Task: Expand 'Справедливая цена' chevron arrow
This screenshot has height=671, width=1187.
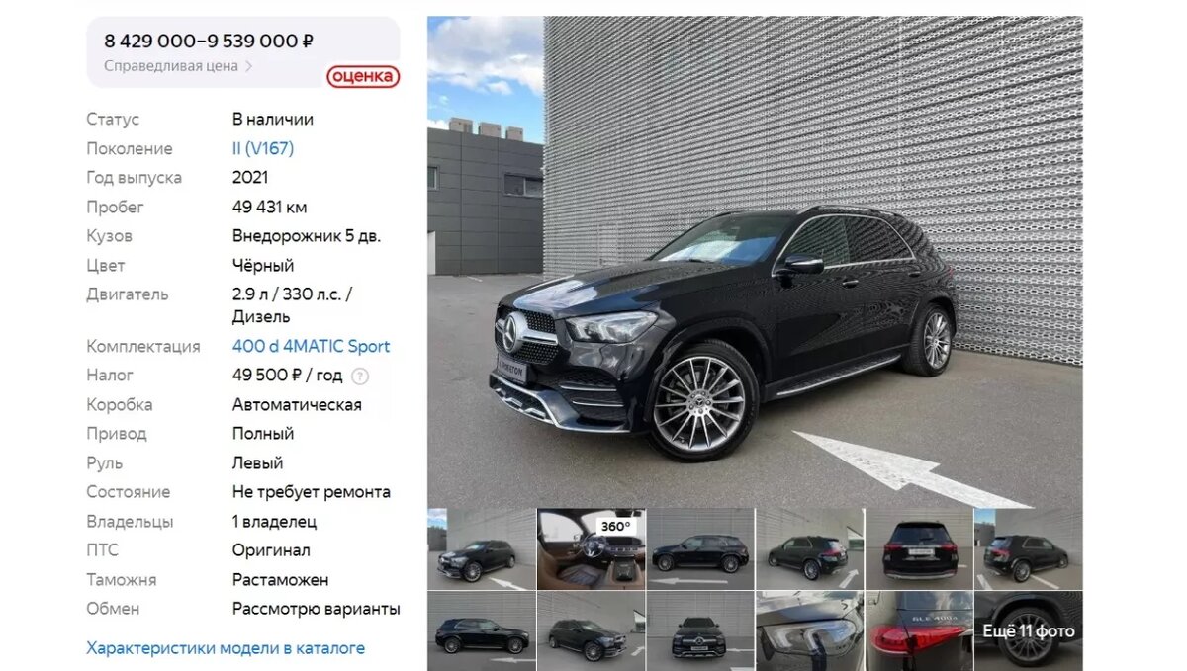Action: [x=249, y=66]
